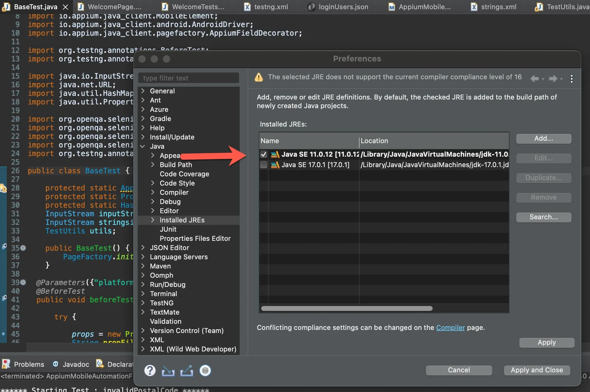This screenshot has height=392, width=590.
Task: Uncheck the Java SE 11.0.12 JRE checkbox
Action: [263, 154]
